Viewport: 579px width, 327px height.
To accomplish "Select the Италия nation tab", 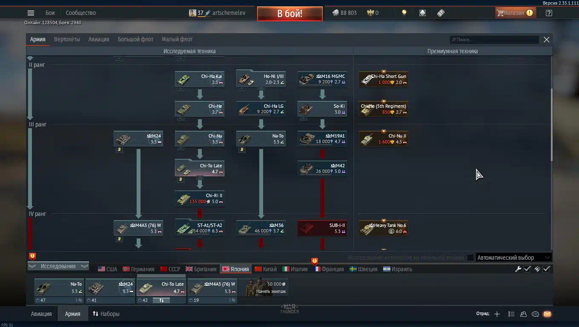I will (295, 269).
